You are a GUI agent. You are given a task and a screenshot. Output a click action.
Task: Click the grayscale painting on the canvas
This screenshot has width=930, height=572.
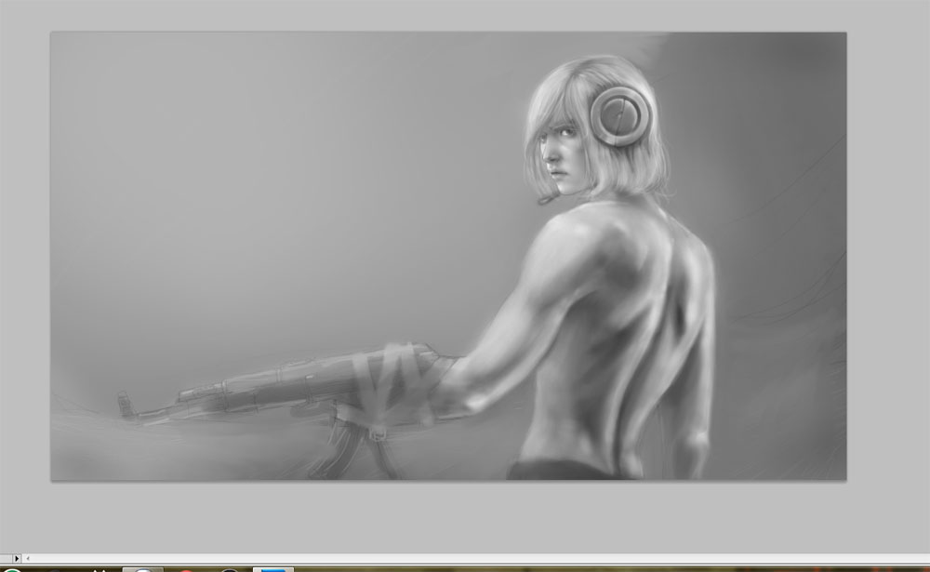(x=448, y=257)
